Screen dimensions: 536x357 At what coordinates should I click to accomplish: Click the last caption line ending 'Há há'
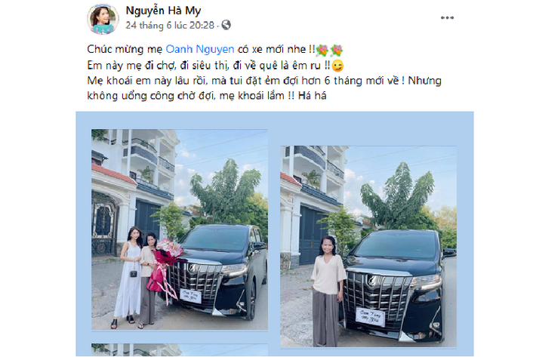(x=207, y=96)
